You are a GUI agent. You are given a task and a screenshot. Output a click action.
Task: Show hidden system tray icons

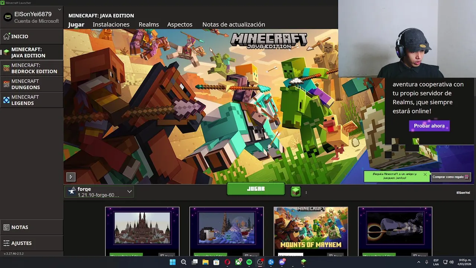click(x=419, y=262)
